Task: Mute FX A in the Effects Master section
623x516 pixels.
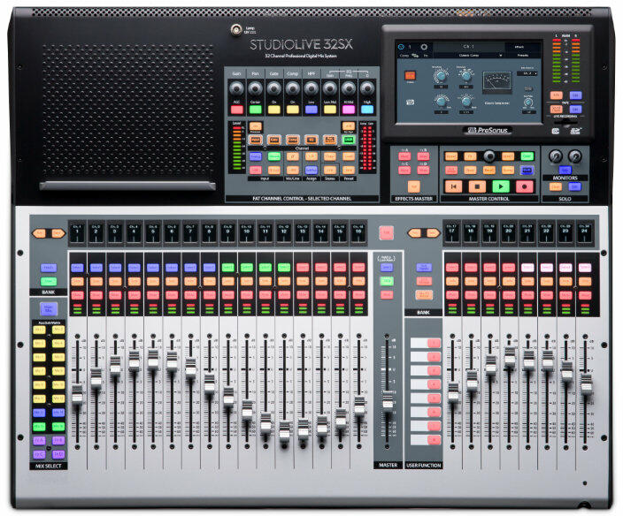Action: pyautogui.click(x=404, y=156)
